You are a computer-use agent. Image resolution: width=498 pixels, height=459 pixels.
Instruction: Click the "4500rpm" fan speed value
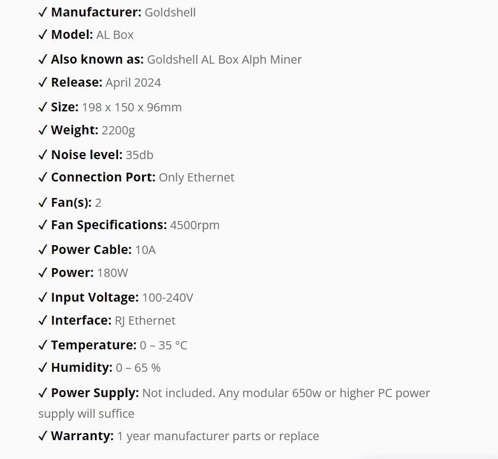pos(194,225)
